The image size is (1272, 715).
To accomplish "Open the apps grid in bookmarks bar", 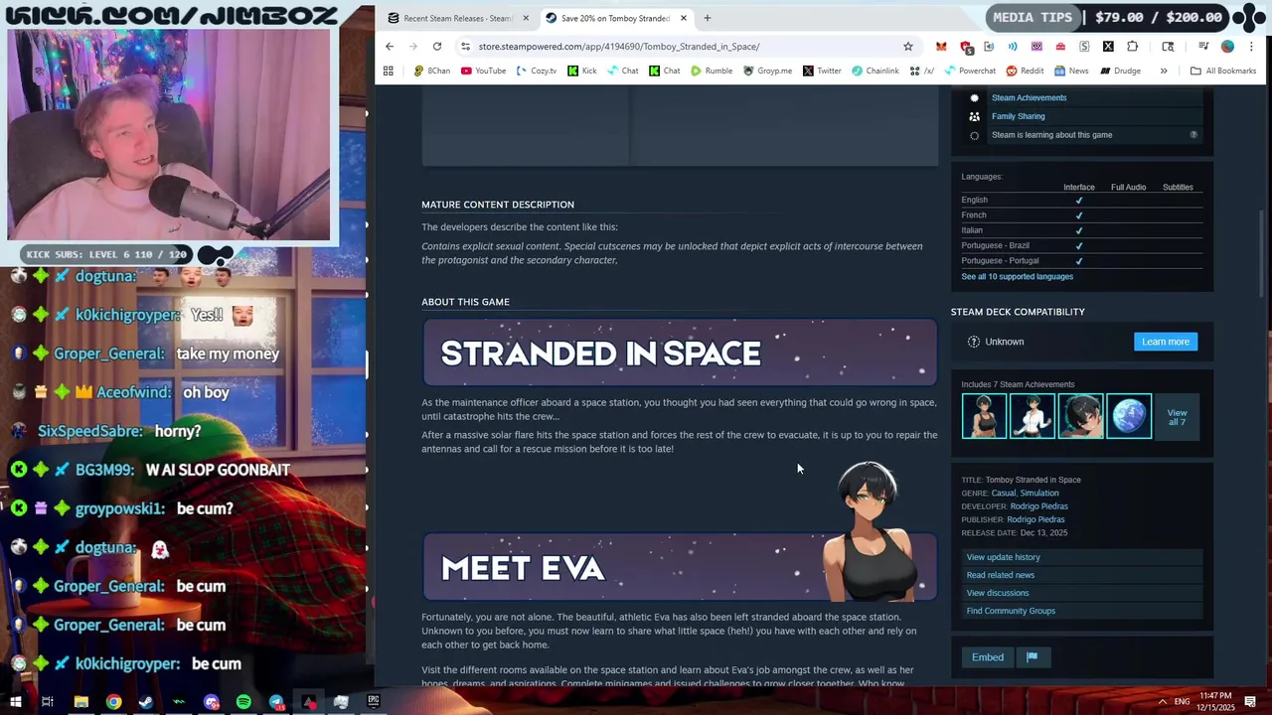I will [x=389, y=71].
